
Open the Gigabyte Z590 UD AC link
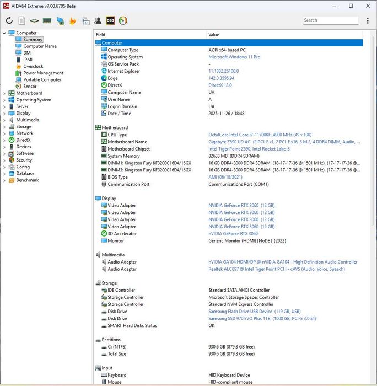pyautogui.click(x=284, y=142)
